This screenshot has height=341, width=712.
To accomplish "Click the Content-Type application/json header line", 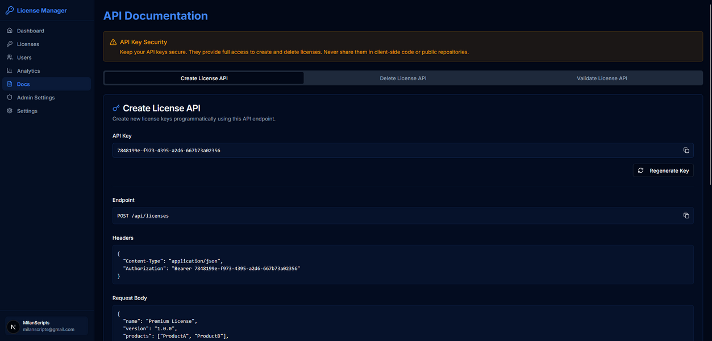I will [173, 261].
